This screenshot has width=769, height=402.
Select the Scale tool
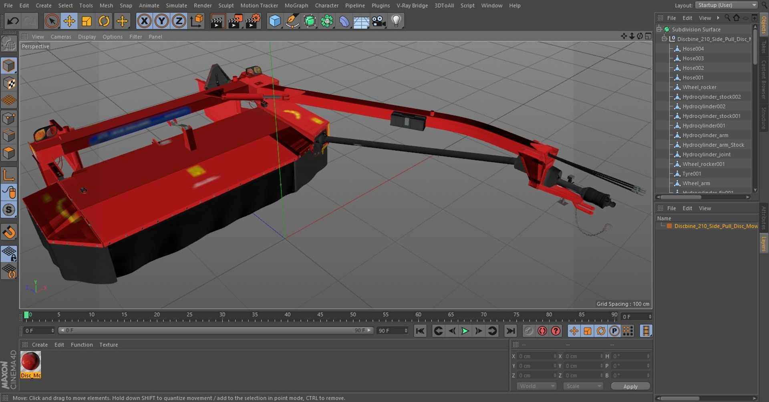(x=87, y=21)
